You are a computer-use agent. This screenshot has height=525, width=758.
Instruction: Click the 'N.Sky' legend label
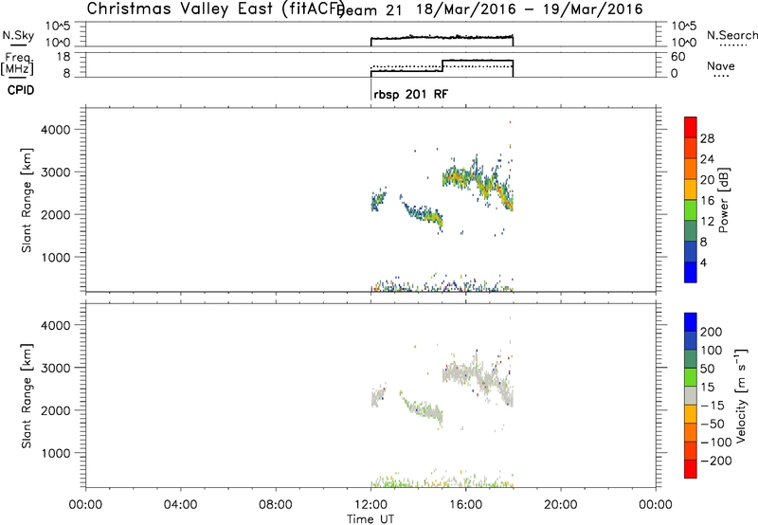tap(18, 35)
